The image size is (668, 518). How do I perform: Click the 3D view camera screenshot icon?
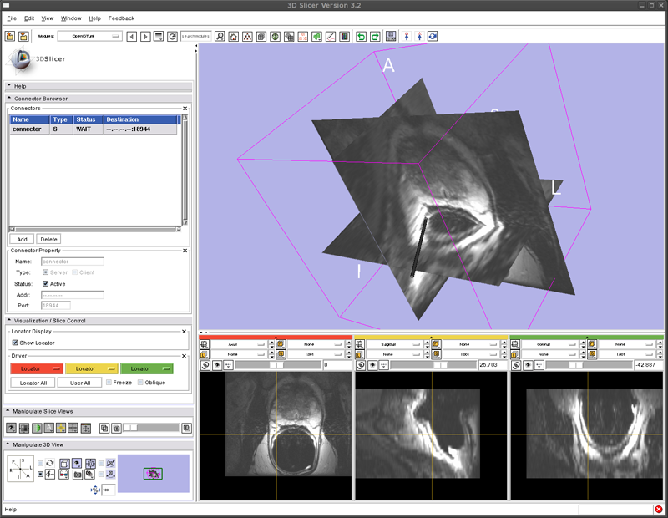click(x=77, y=474)
